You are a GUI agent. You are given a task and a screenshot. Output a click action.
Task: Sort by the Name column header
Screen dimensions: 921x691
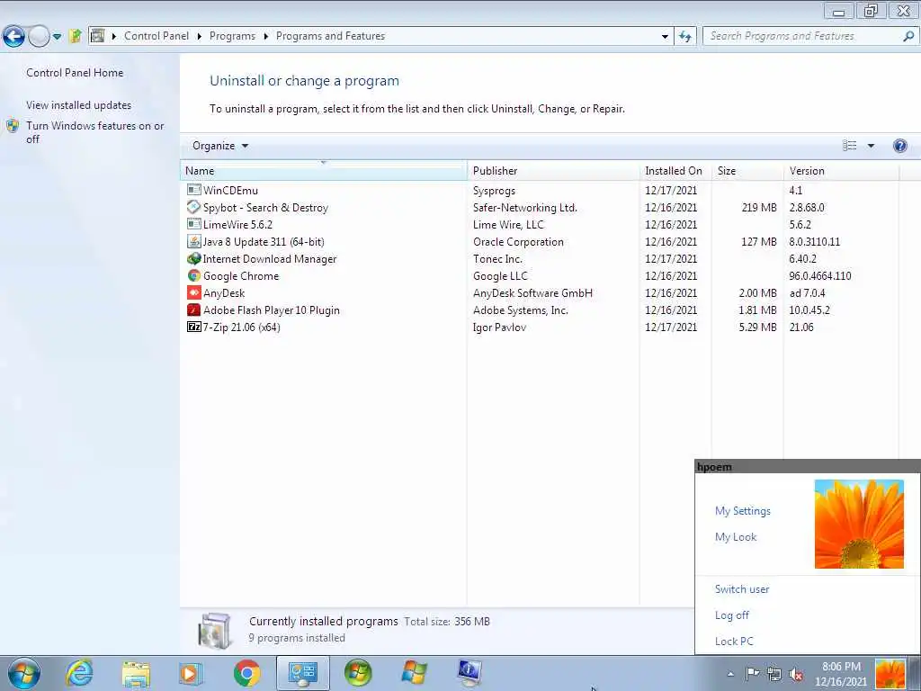(x=324, y=170)
